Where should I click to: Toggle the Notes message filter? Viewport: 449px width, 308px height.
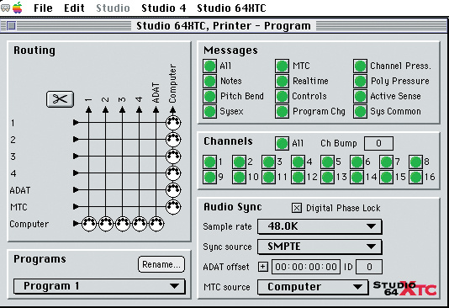click(209, 81)
